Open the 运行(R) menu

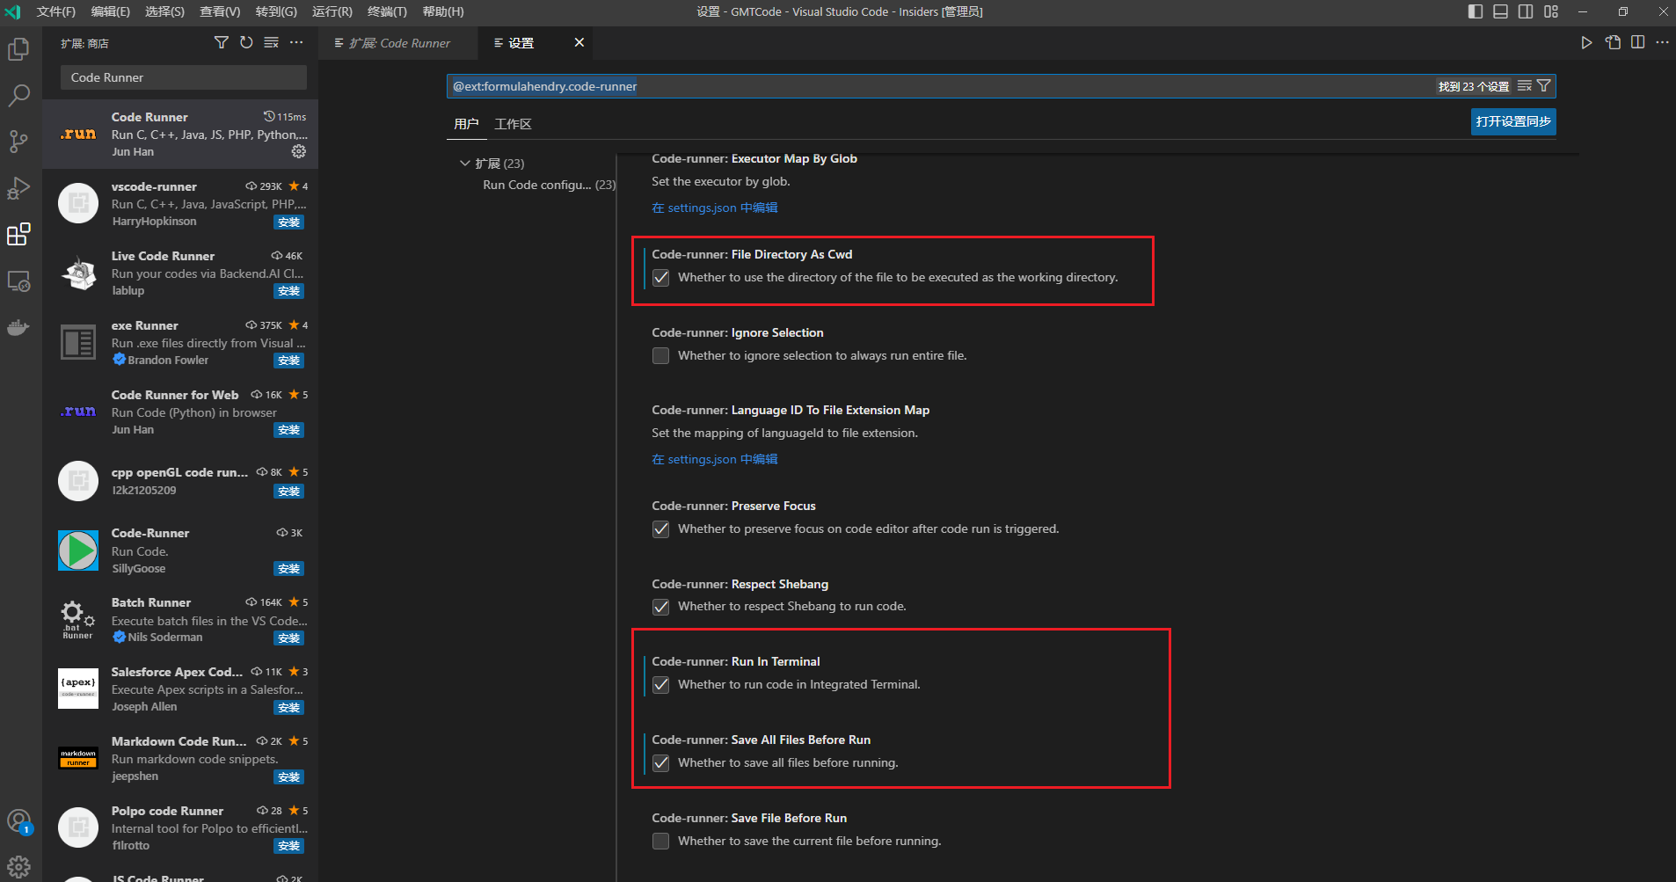point(332,11)
